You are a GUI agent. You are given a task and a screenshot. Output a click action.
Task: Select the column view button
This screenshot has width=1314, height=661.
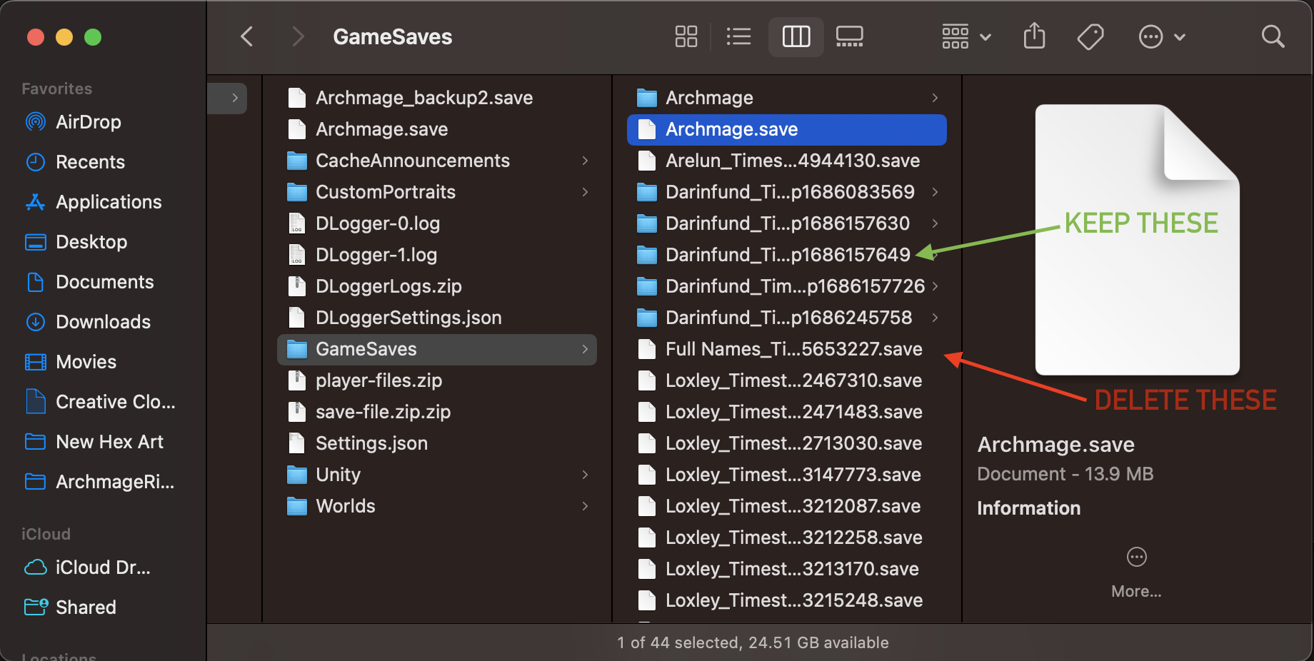[x=796, y=36]
